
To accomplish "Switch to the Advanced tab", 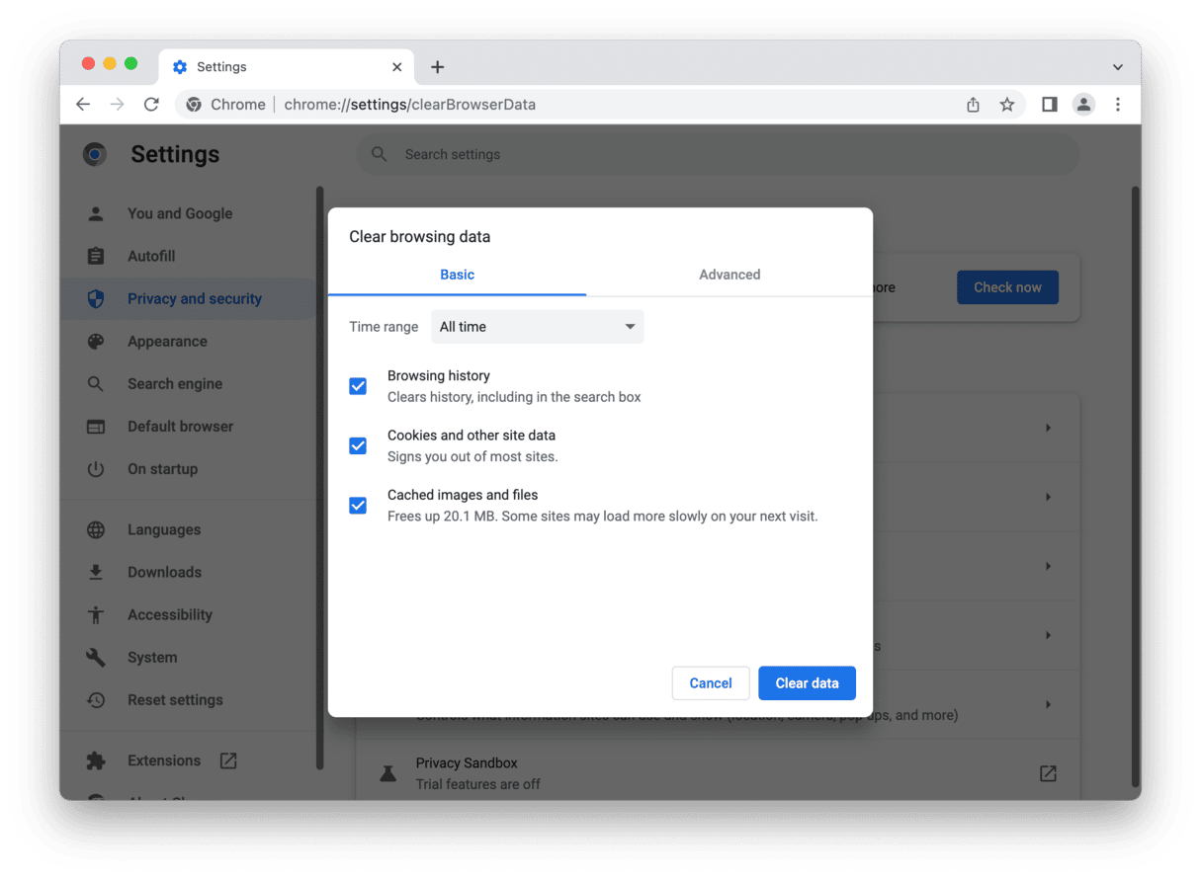I will [729, 275].
